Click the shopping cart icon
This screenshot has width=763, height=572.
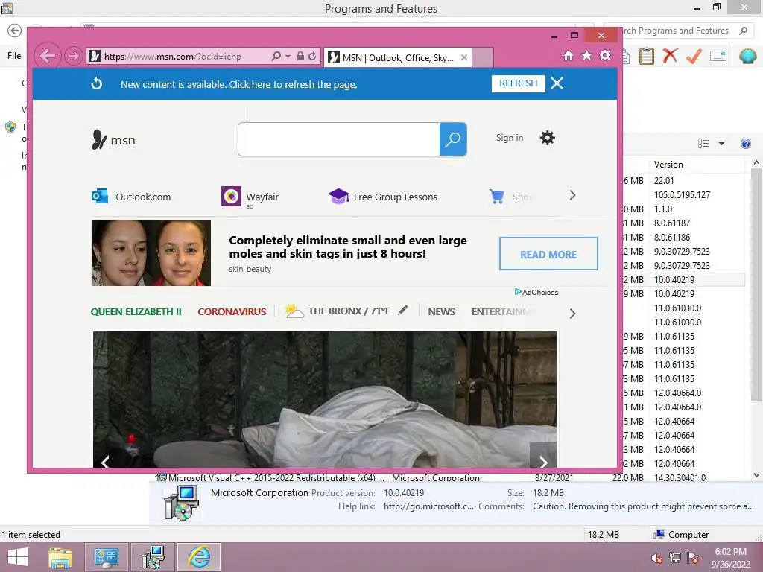[x=497, y=196]
